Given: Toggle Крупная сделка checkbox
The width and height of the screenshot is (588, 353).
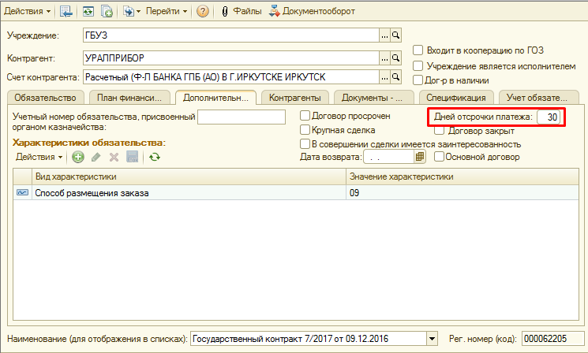Looking at the screenshot, I should (x=305, y=130).
